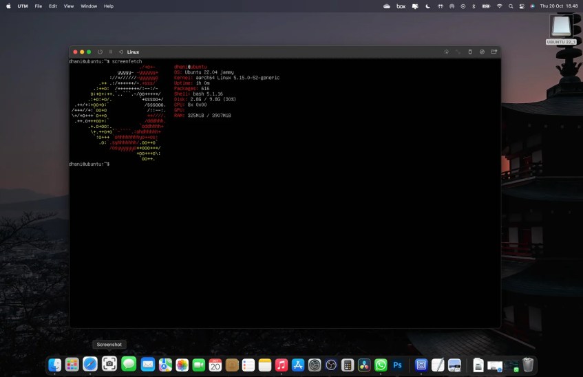Toggle Focus moon icon in menu bar
The image size is (583, 377).
428,6
